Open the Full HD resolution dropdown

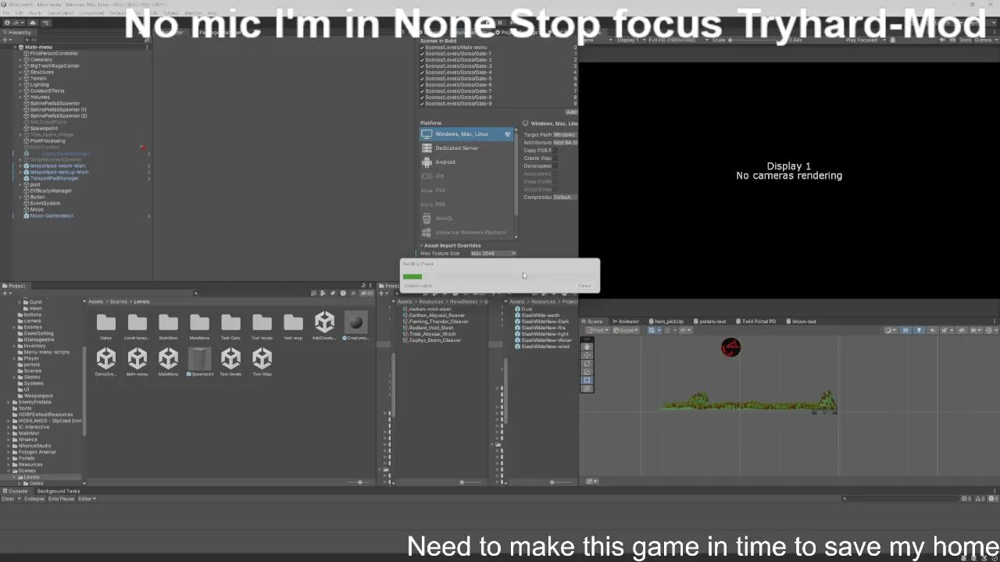click(x=677, y=40)
